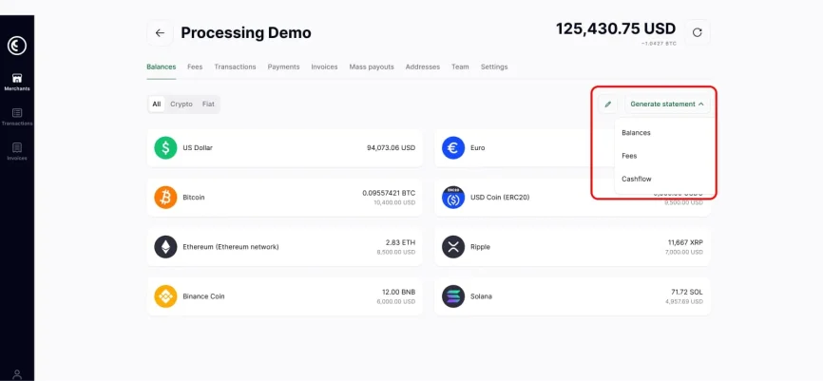Click the Ethereum coin icon

coord(165,247)
